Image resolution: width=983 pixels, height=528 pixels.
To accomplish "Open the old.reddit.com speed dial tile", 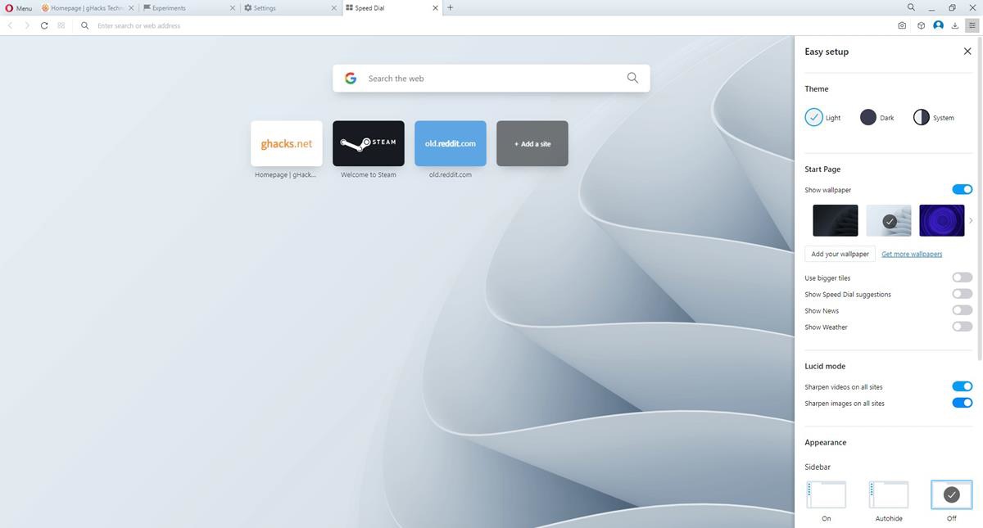I will click(451, 143).
